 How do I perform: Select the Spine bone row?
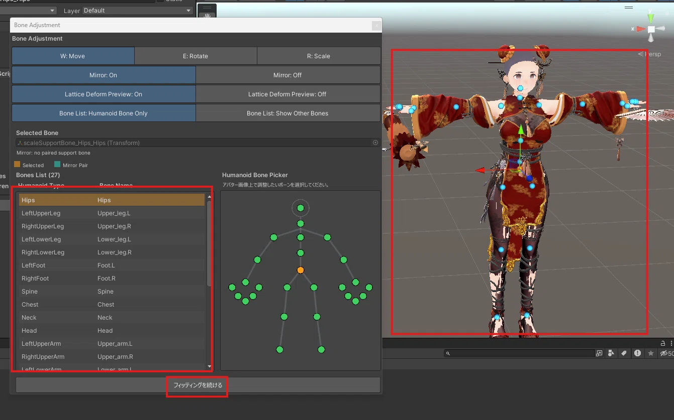click(x=112, y=292)
